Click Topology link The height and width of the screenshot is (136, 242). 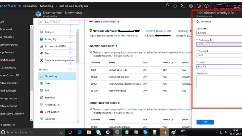click(x=183, y=31)
